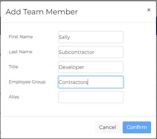This screenshot has width=157, height=139.
Task: Place cursor on the word Subcontractor
Action: tap(76, 52)
